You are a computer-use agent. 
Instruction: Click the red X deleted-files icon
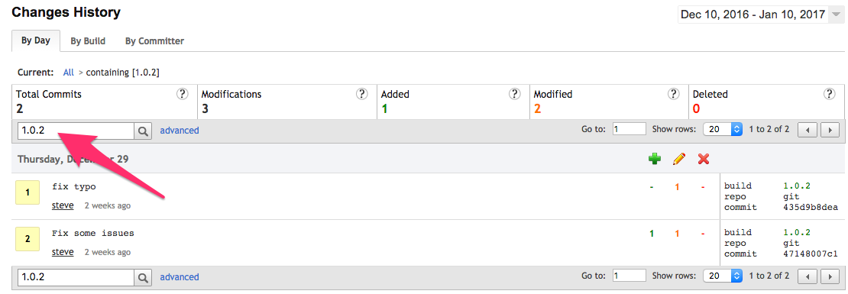(x=704, y=159)
